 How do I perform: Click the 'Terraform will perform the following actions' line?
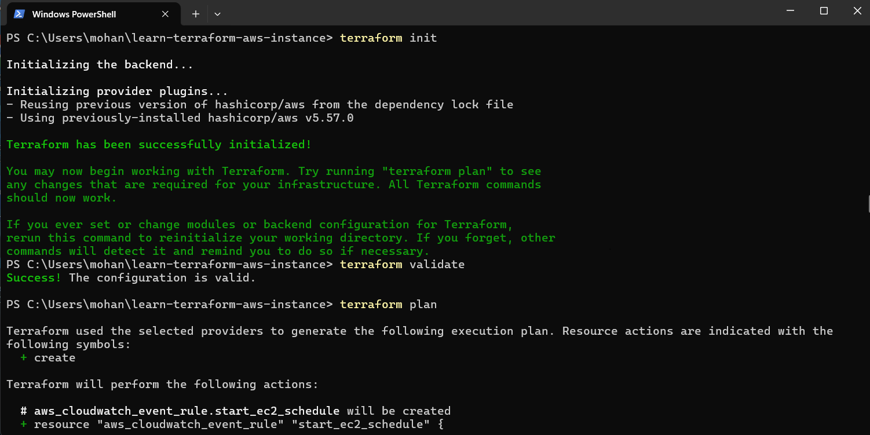(x=162, y=385)
